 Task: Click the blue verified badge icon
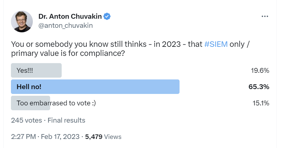[107, 16]
